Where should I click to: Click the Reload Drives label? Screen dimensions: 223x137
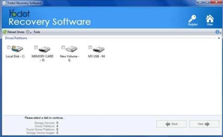[x=16, y=32]
